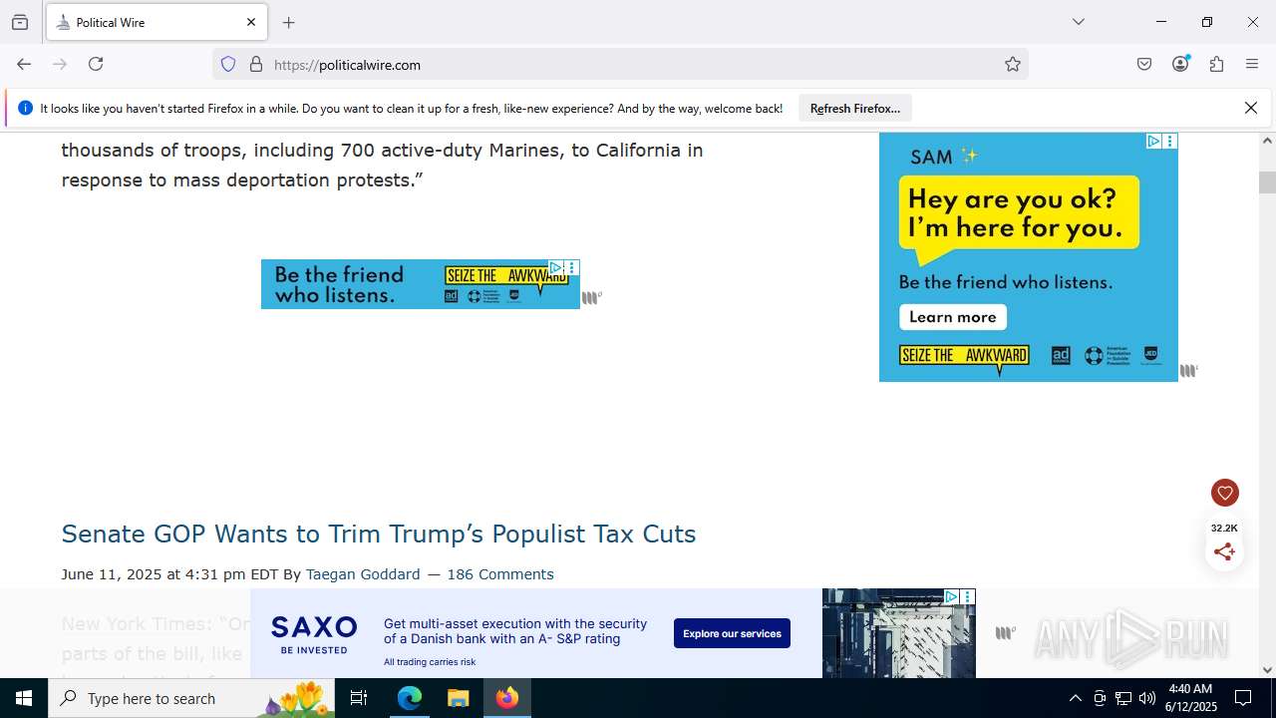
Task: View site security padlock info
Action: coord(256,64)
